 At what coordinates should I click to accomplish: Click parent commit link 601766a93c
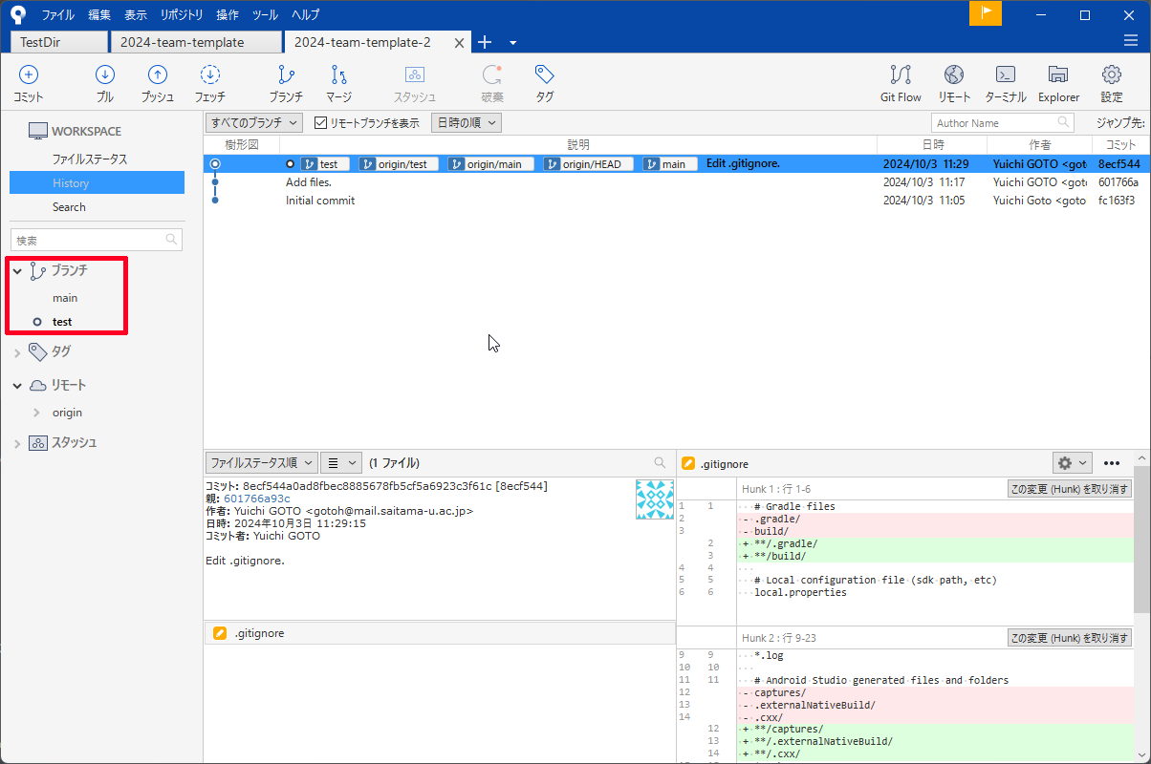(256, 499)
